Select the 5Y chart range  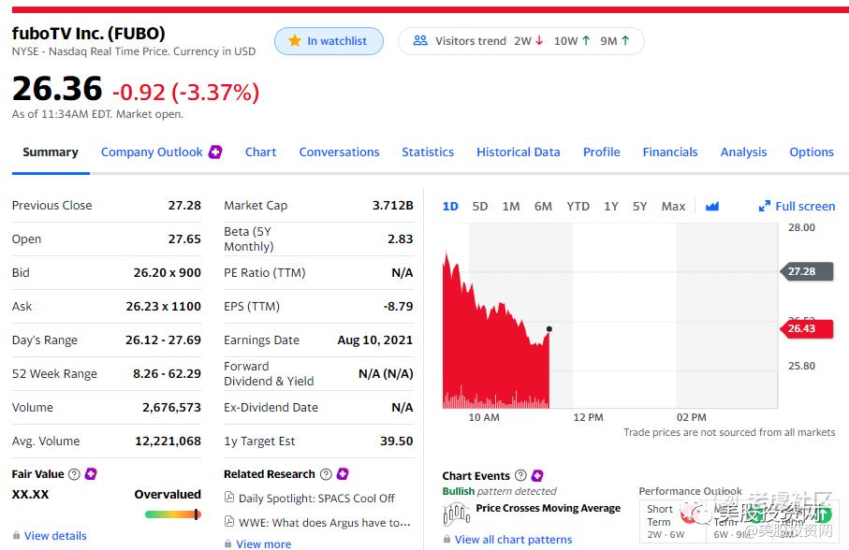click(x=639, y=206)
